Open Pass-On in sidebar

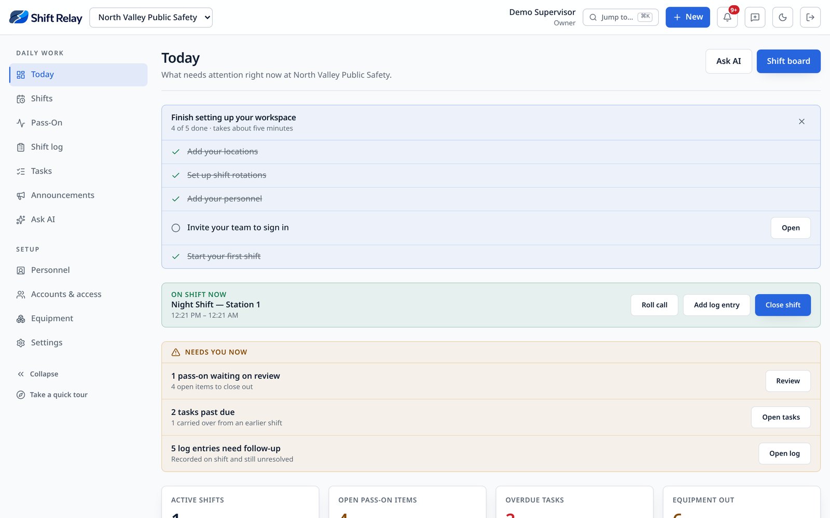pos(78,123)
